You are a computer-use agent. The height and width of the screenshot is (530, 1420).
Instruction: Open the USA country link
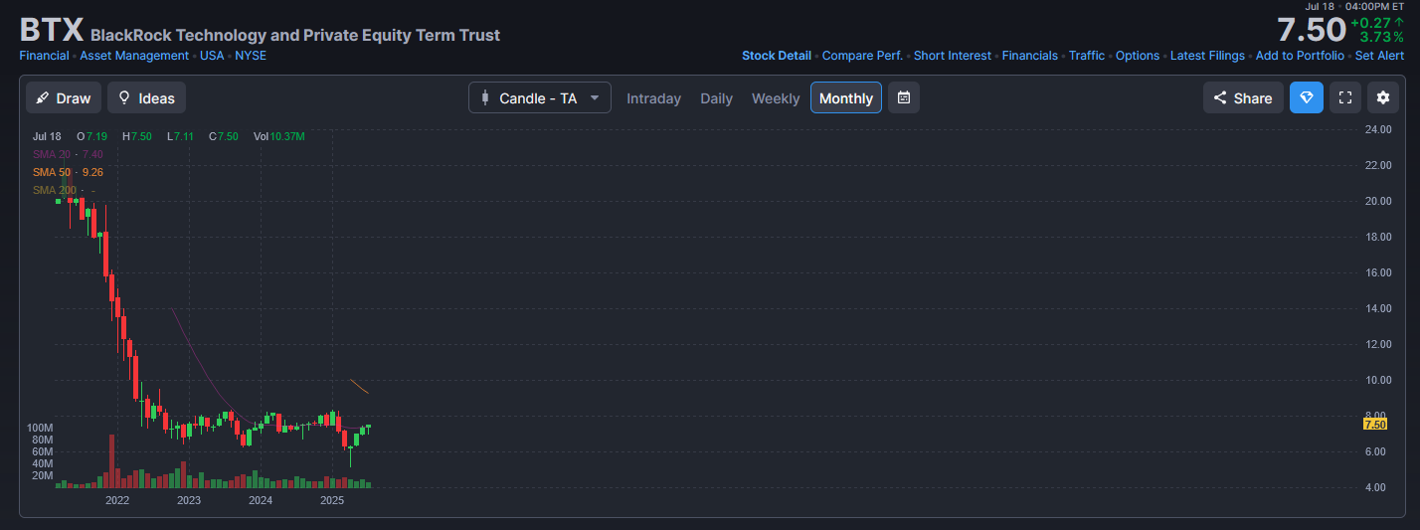[x=212, y=56]
